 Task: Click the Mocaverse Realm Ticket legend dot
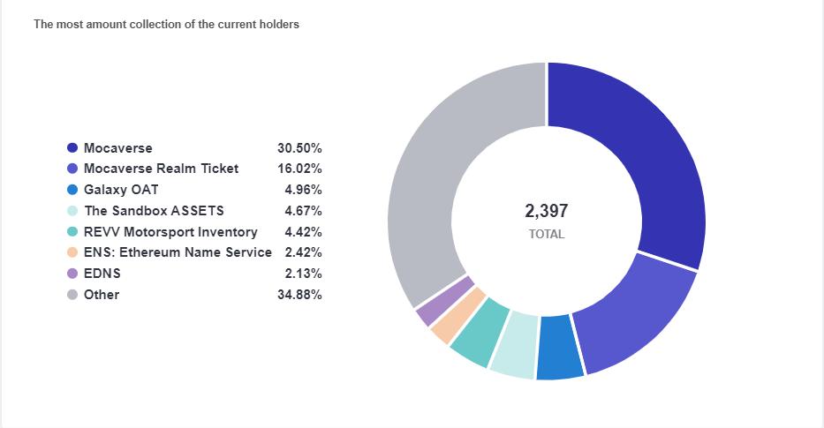click(72, 169)
